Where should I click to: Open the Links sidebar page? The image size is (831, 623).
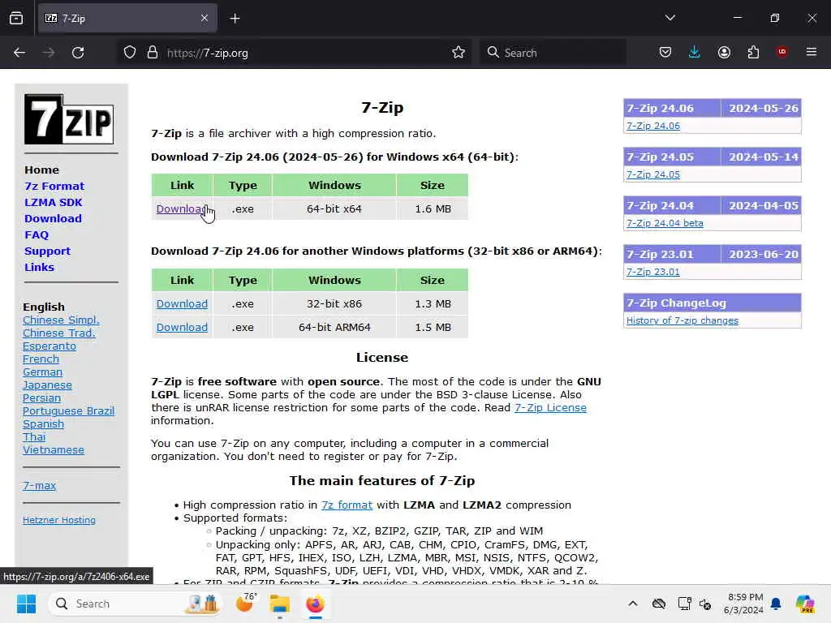tap(39, 267)
